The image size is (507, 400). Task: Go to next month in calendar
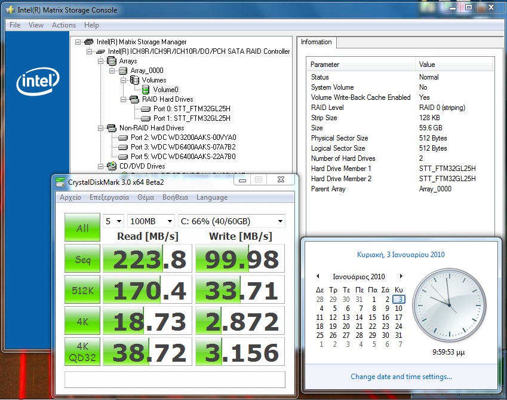(x=401, y=276)
